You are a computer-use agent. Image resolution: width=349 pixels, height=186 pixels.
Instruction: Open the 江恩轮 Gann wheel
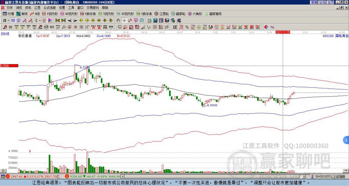tap(162, 14)
